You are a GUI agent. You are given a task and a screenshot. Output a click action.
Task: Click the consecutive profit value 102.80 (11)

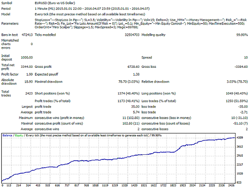(x=131, y=124)
